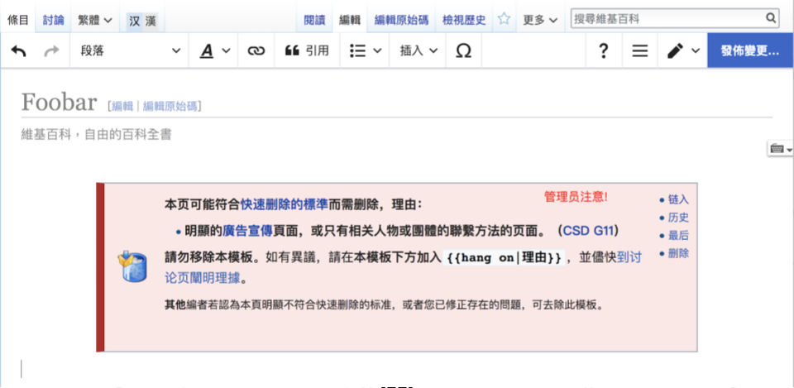794x388 pixels.
Task: Click the {{hang on|理由}} code text
Action: (x=504, y=258)
